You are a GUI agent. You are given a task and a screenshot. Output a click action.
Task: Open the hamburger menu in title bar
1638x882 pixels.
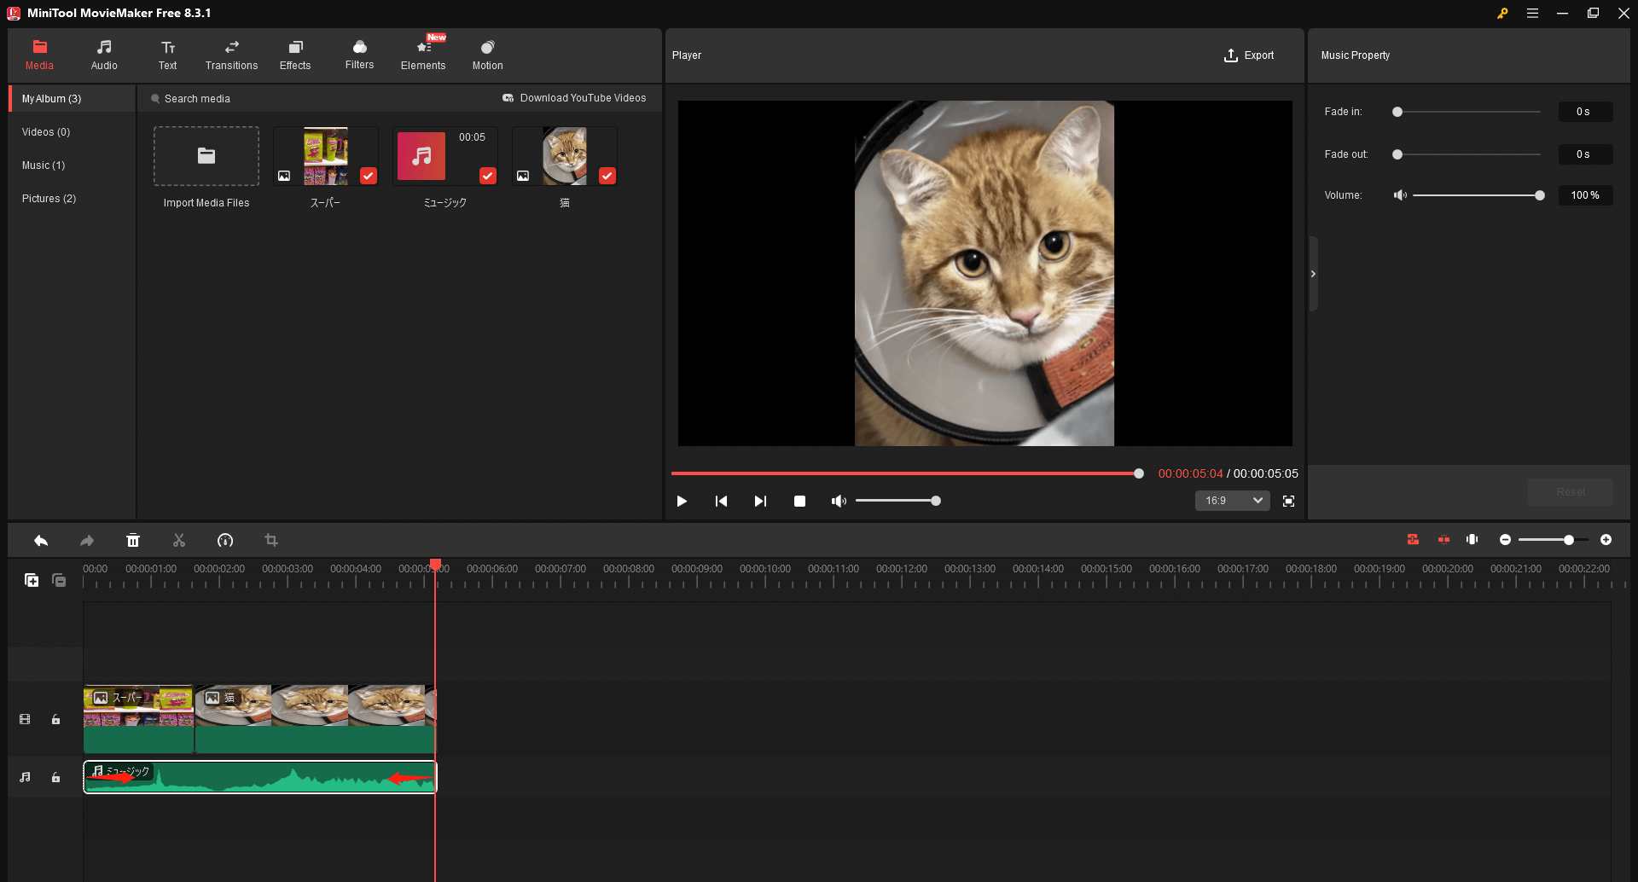pyautogui.click(x=1532, y=13)
